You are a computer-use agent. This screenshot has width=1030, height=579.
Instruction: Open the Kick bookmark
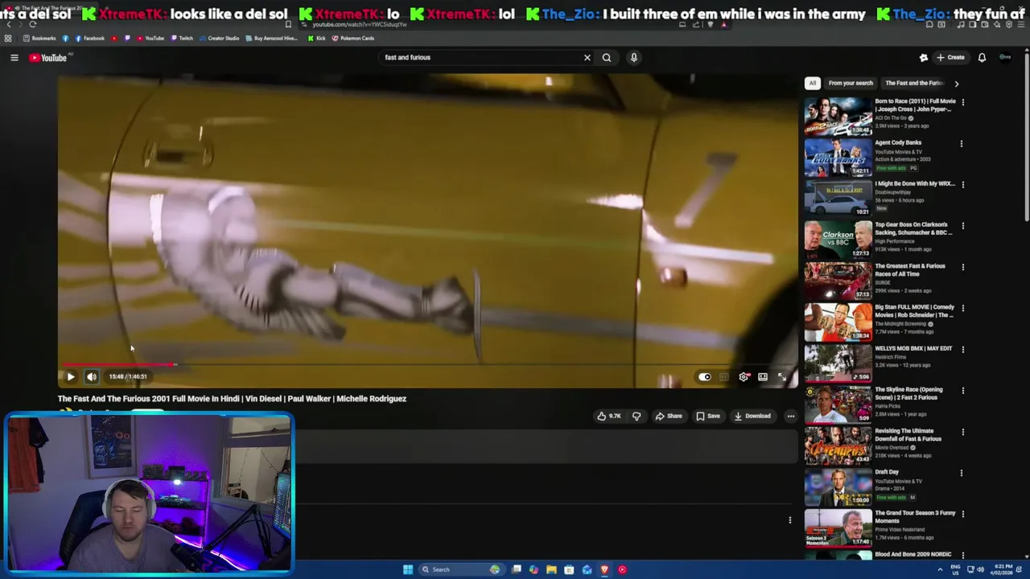[316, 38]
